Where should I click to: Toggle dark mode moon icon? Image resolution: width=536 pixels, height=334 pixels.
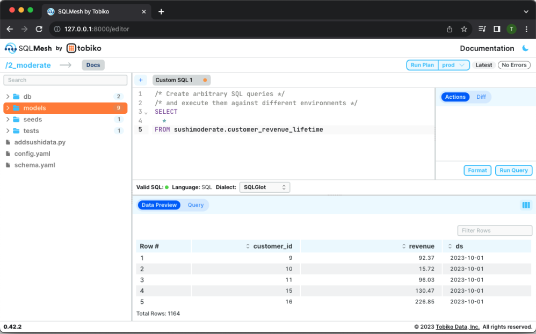(x=525, y=48)
